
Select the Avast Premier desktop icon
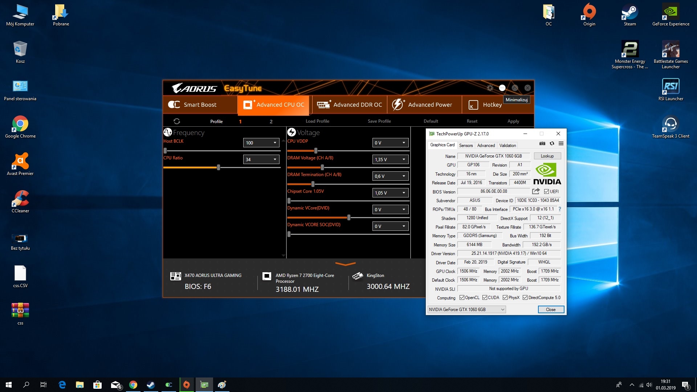tap(20, 164)
